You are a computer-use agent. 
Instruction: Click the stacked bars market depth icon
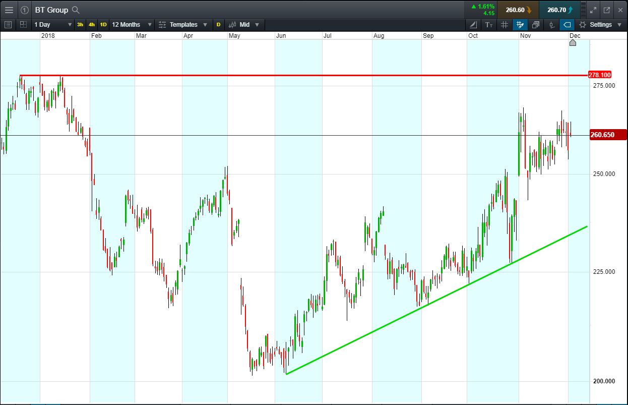[584, 10]
